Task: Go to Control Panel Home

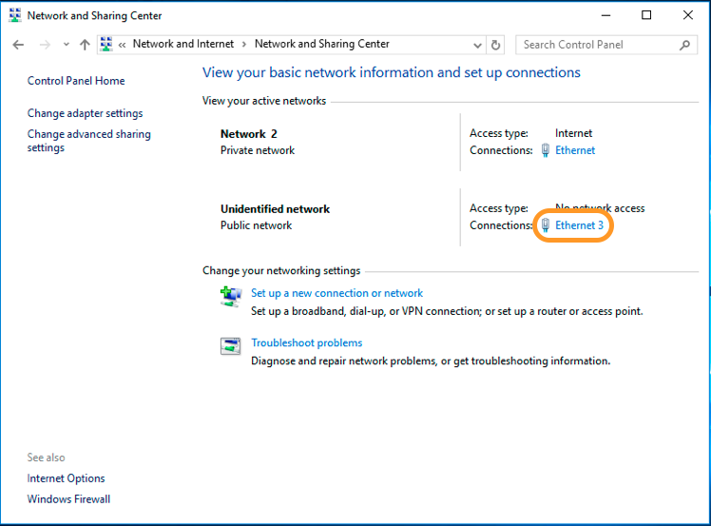Action: click(76, 81)
